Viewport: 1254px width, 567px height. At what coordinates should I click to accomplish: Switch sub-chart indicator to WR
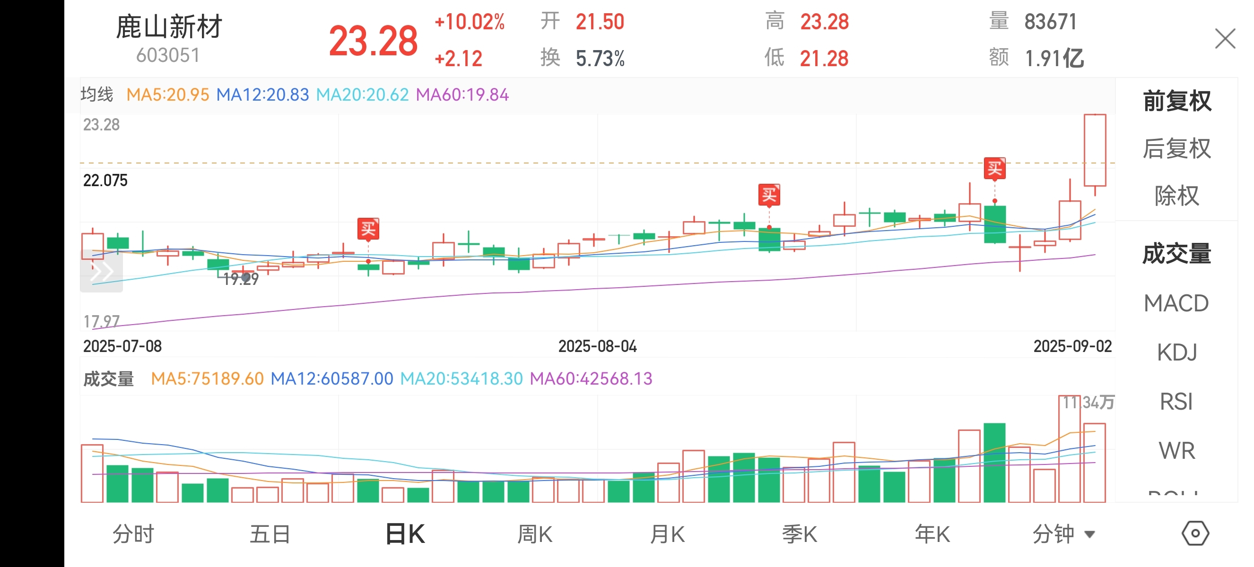tap(1176, 451)
